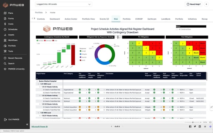Click the filter icon on the Mitigated Risk chart
The height and width of the screenshot is (133, 213).
click(116, 37)
